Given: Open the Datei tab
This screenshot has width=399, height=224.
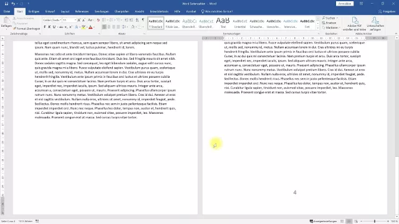Looking at the screenshot, I should (7, 11).
